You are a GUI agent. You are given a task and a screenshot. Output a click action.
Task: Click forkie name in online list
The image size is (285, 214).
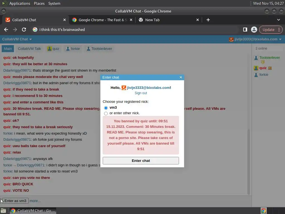[264, 75]
